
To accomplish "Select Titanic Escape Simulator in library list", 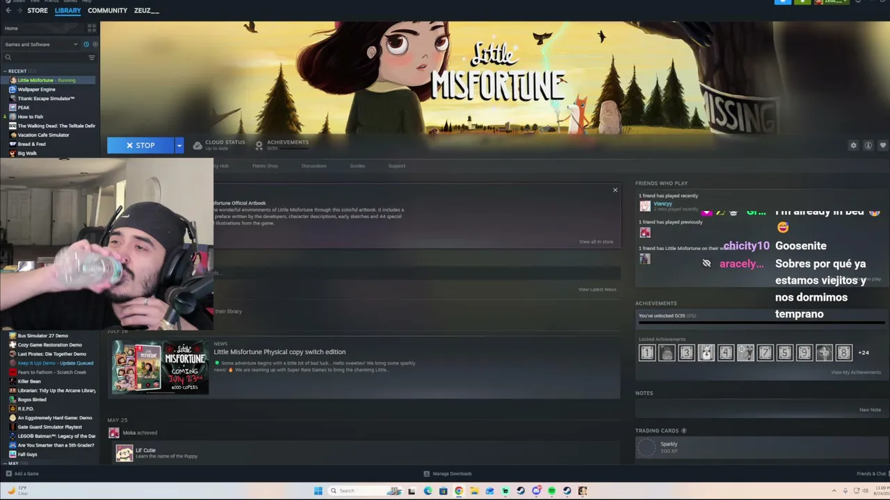I will 46,99.
